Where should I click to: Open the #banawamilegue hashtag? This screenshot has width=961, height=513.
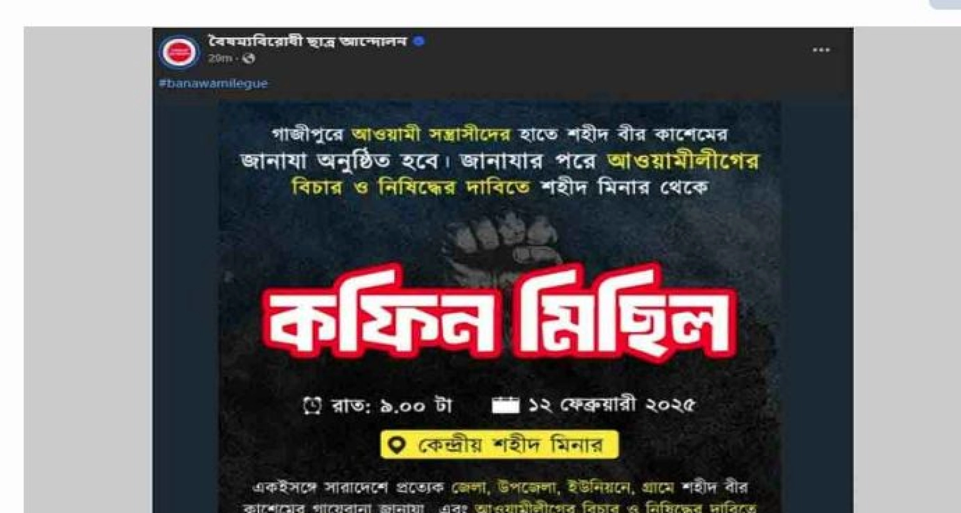pos(213,83)
